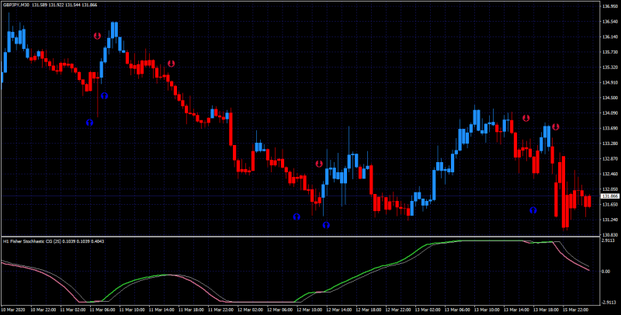The image size is (621, 315).
Task: Click the highlighted current price 131.866
Action: [x=610, y=196]
